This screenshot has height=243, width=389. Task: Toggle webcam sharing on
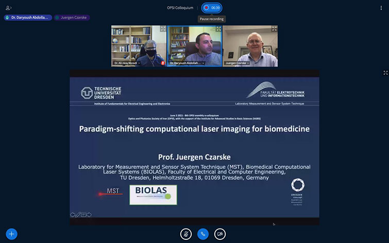click(220, 233)
